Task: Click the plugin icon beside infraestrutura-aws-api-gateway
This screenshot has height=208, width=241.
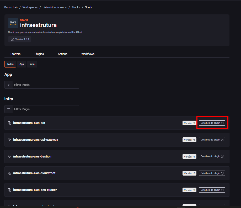Action: 10,140
